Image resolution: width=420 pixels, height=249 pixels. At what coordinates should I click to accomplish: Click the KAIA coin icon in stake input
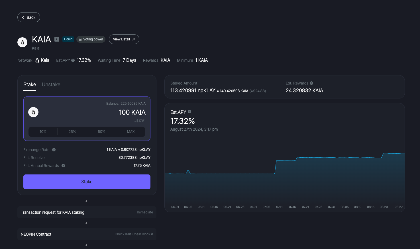(x=33, y=112)
